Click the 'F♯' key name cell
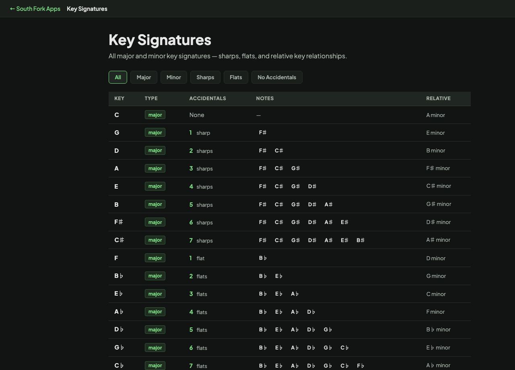515x370 pixels. pyautogui.click(x=119, y=222)
